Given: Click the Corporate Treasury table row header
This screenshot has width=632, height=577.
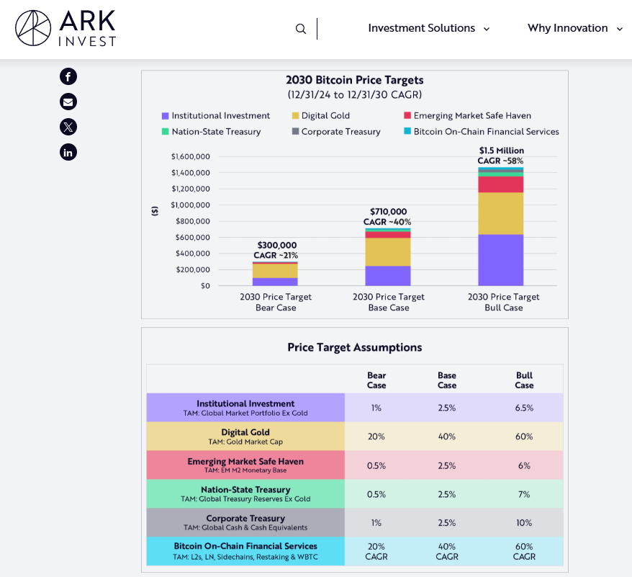Looking at the screenshot, I should (x=245, y=522).
